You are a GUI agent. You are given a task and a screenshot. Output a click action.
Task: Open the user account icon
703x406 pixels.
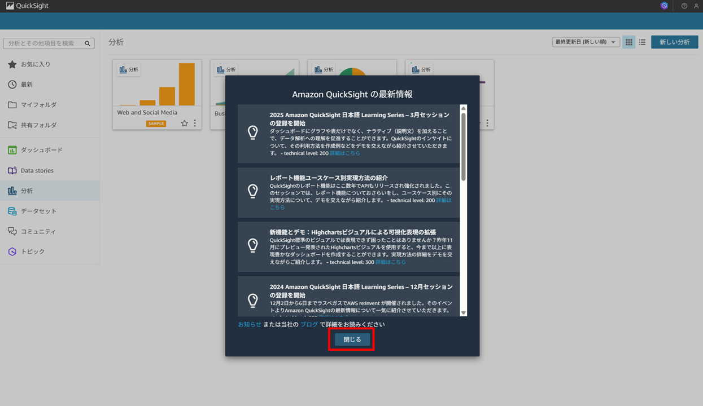696,6
